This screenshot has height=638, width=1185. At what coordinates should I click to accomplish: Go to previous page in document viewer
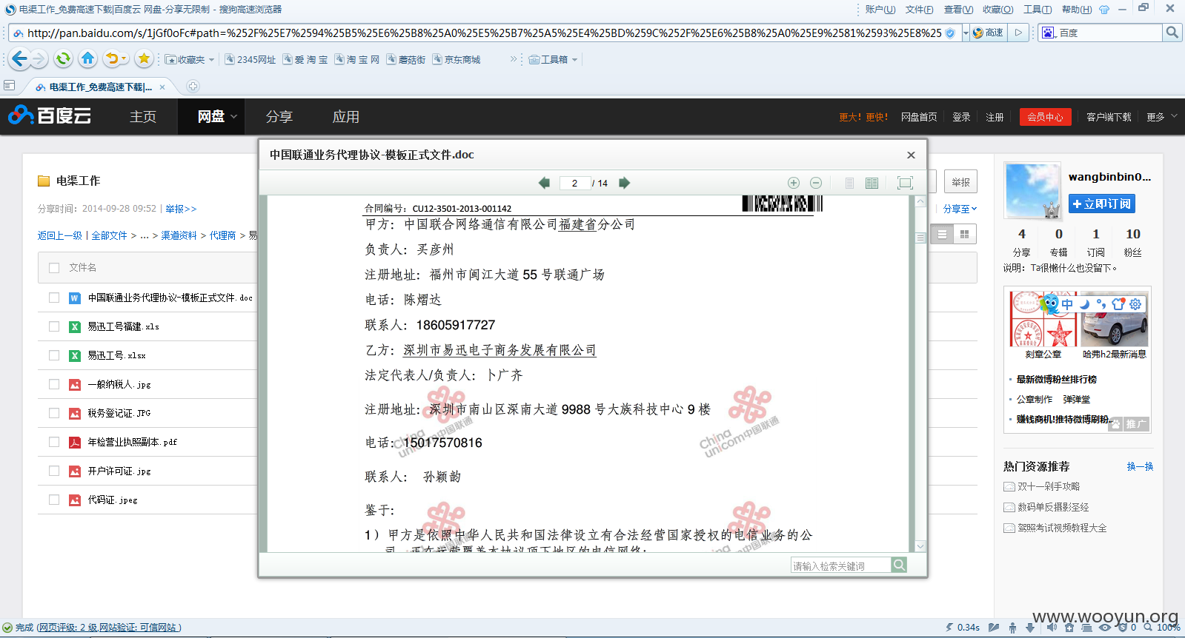544,183
